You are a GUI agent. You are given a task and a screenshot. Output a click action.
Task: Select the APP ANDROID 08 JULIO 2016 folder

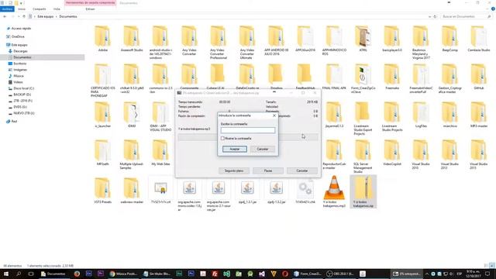(x=276, y=41)
